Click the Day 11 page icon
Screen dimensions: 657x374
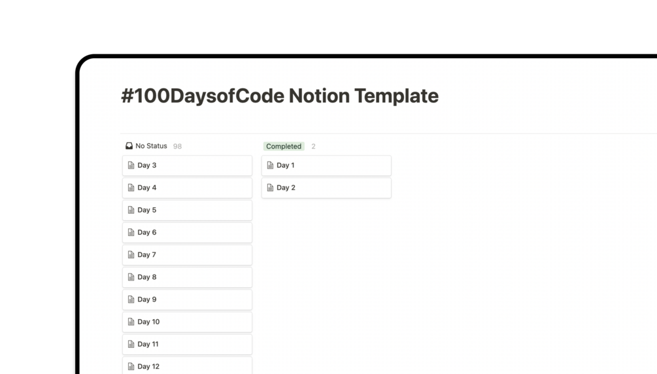coord(131,344)
